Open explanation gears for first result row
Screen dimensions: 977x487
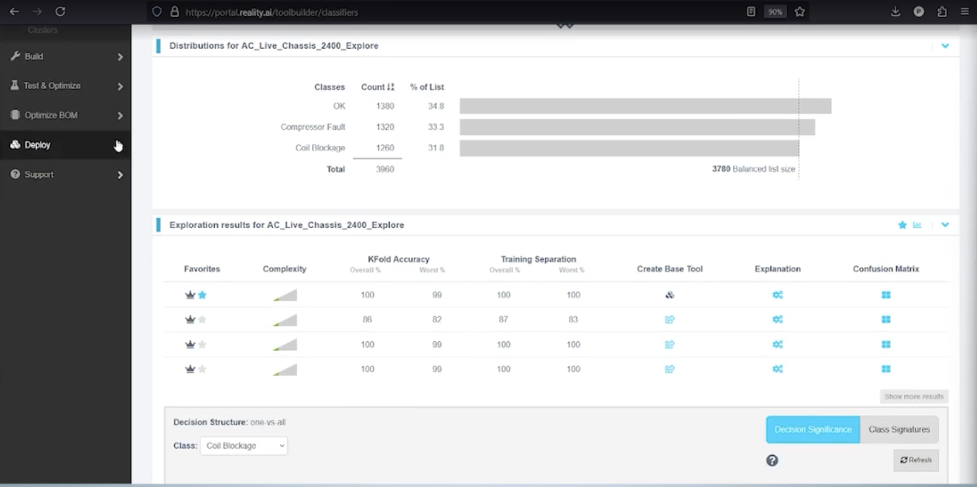click(778, 295)
